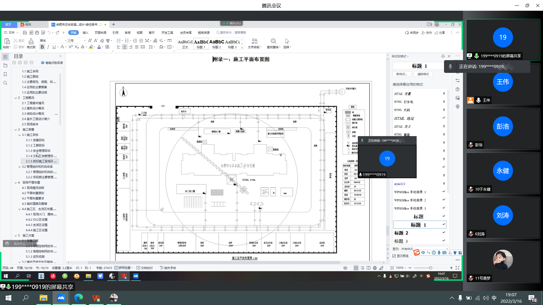Click 智能识别目录 toggle in outline panel

tap(52, 63)
